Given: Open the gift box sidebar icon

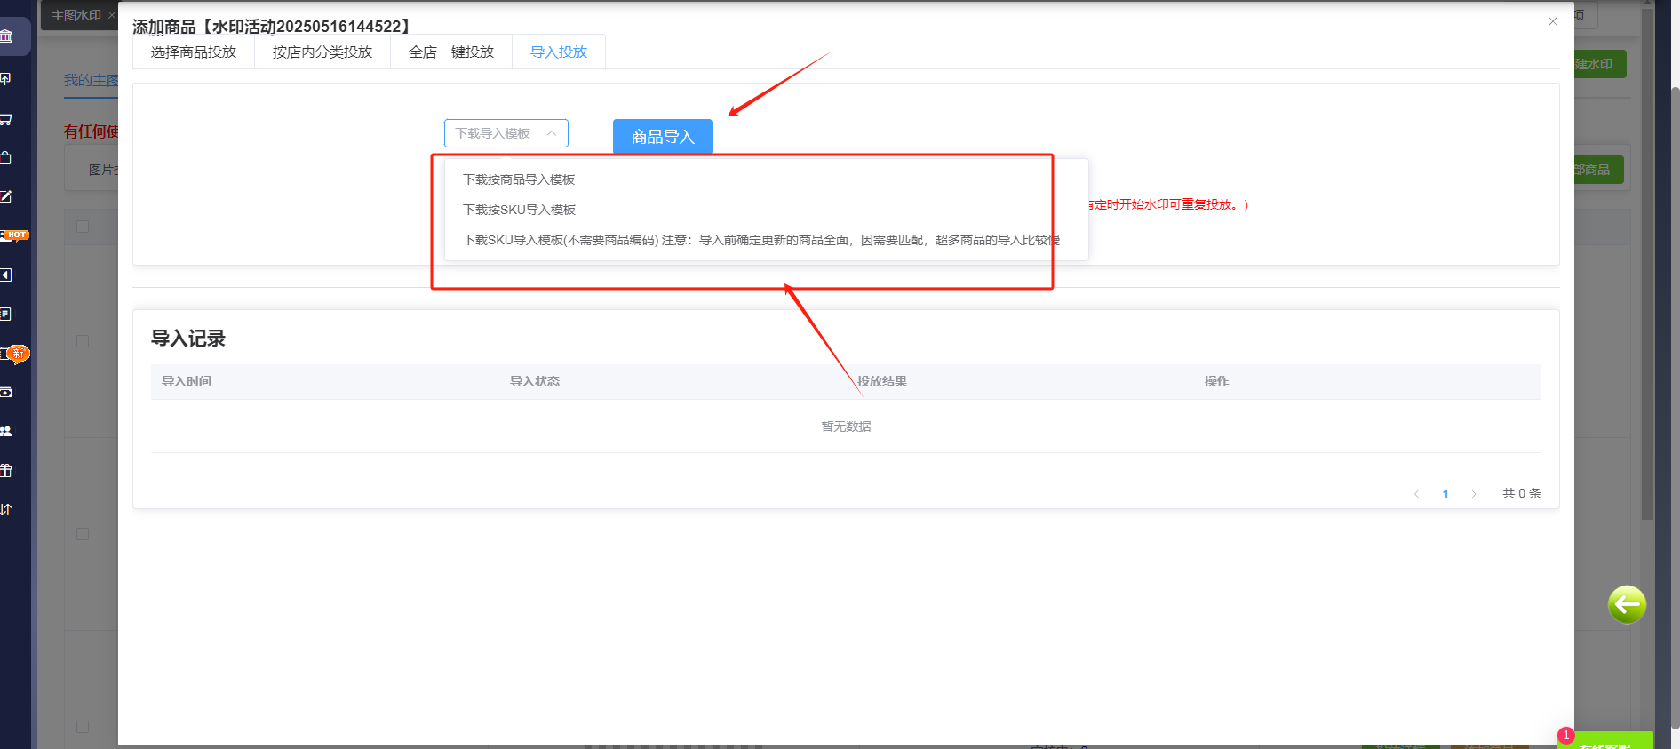Looking at the screenshot, I should [6, 470].
